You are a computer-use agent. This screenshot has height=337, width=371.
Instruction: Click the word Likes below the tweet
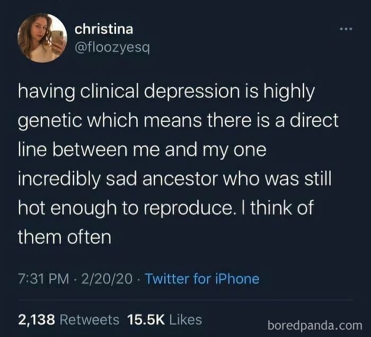[x=185, y=319]
